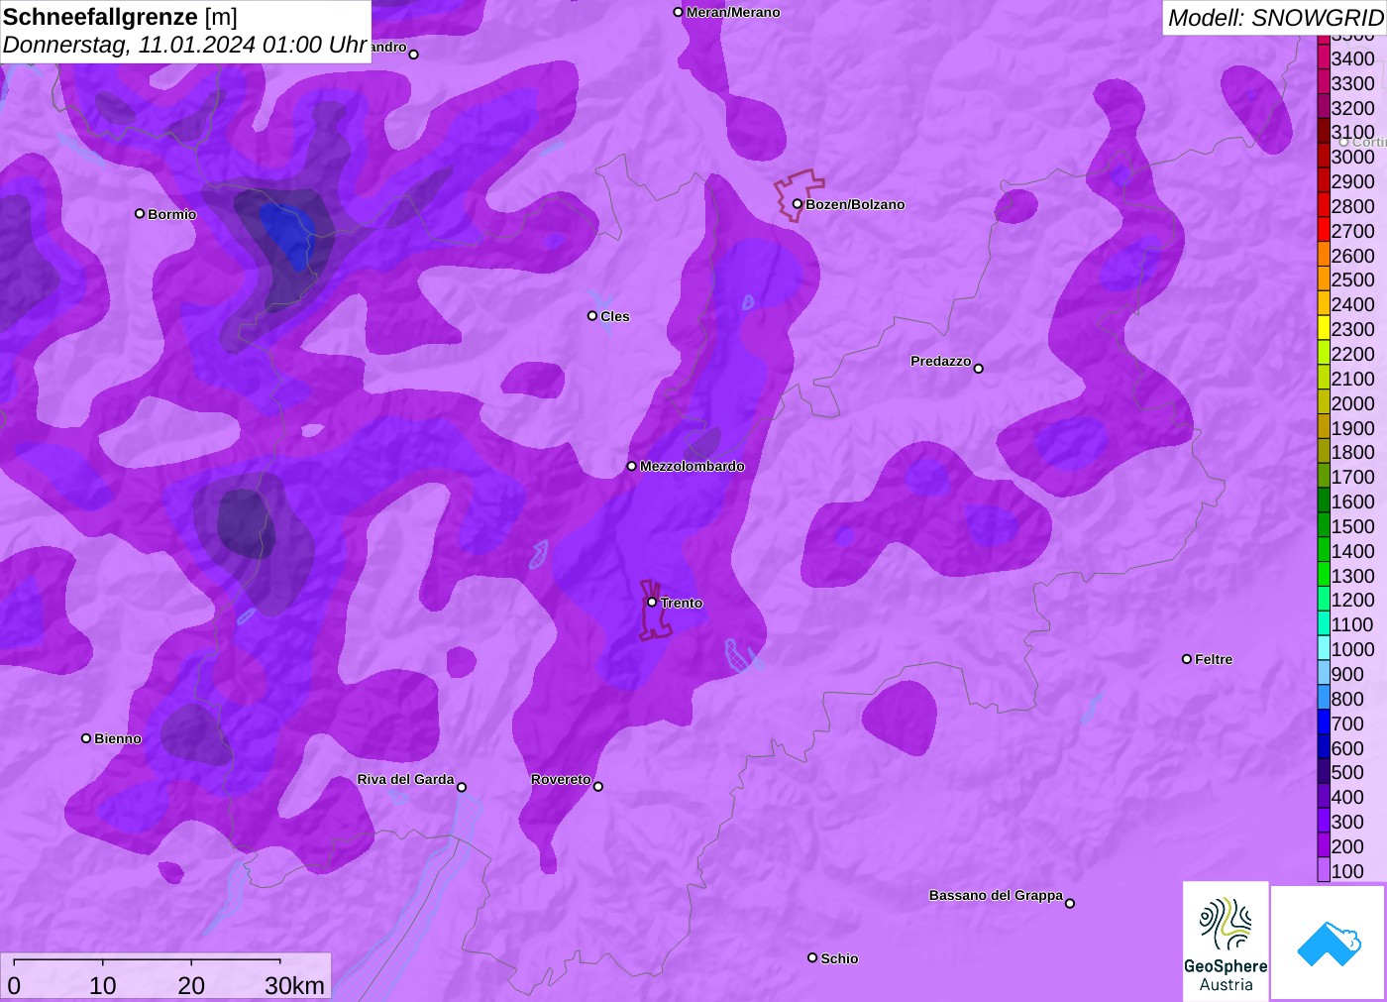Click the GeoSphere Austria logo

1226,941
